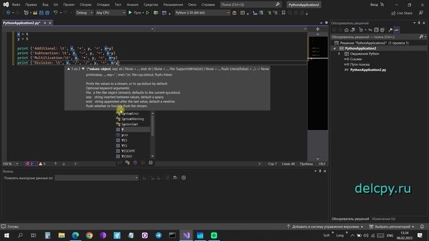Open the Отладка menu
The image size is (429, 241).
[103, 5]
